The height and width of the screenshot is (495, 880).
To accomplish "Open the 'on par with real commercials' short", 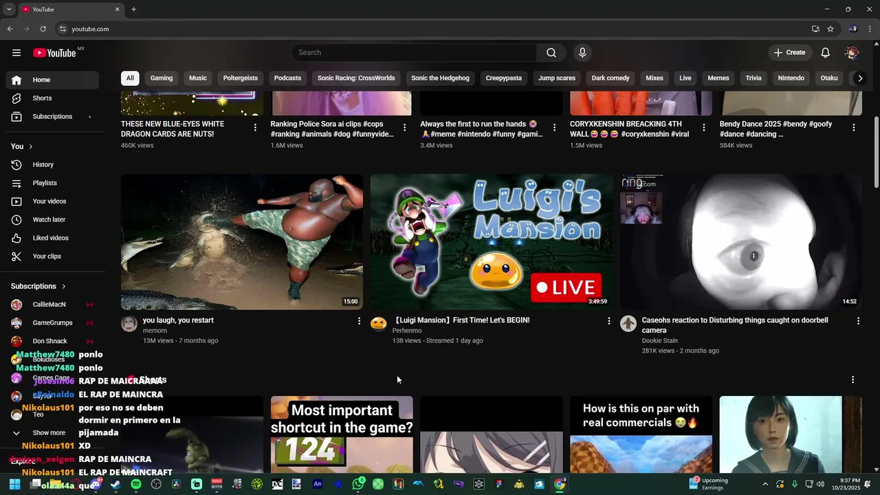I will (x=641, y=434).
